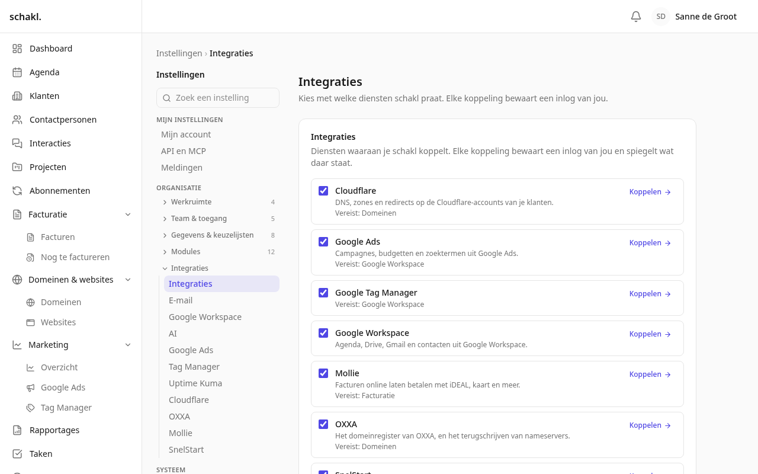Screen dimensions: 758x474
Task: Click Koppelen for Google Ads
Action: 650,243
